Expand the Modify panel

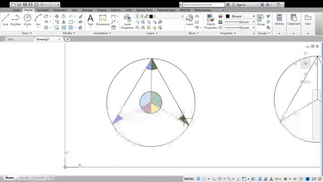69,33
